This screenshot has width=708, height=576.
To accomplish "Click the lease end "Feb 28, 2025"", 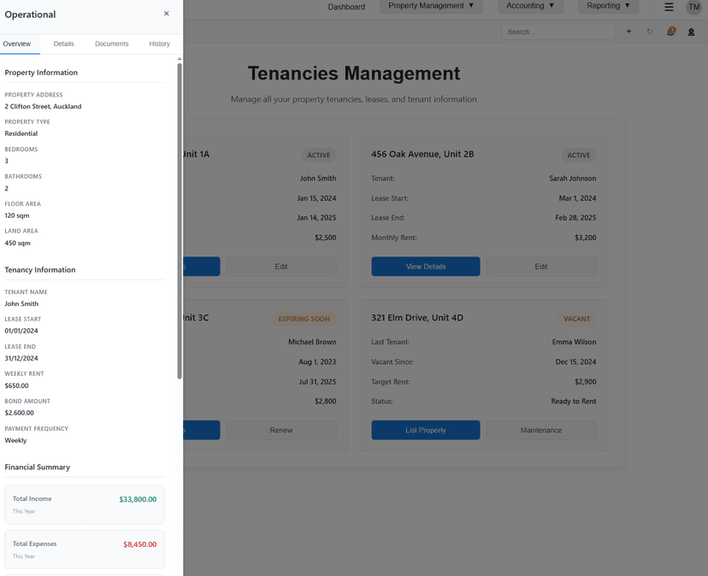I will 575,218.
